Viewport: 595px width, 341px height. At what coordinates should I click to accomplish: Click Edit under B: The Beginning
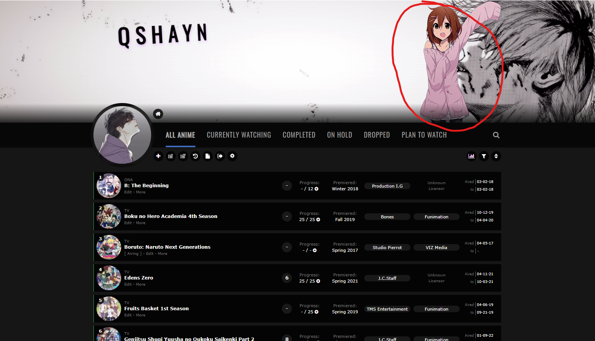coord(128,192)
